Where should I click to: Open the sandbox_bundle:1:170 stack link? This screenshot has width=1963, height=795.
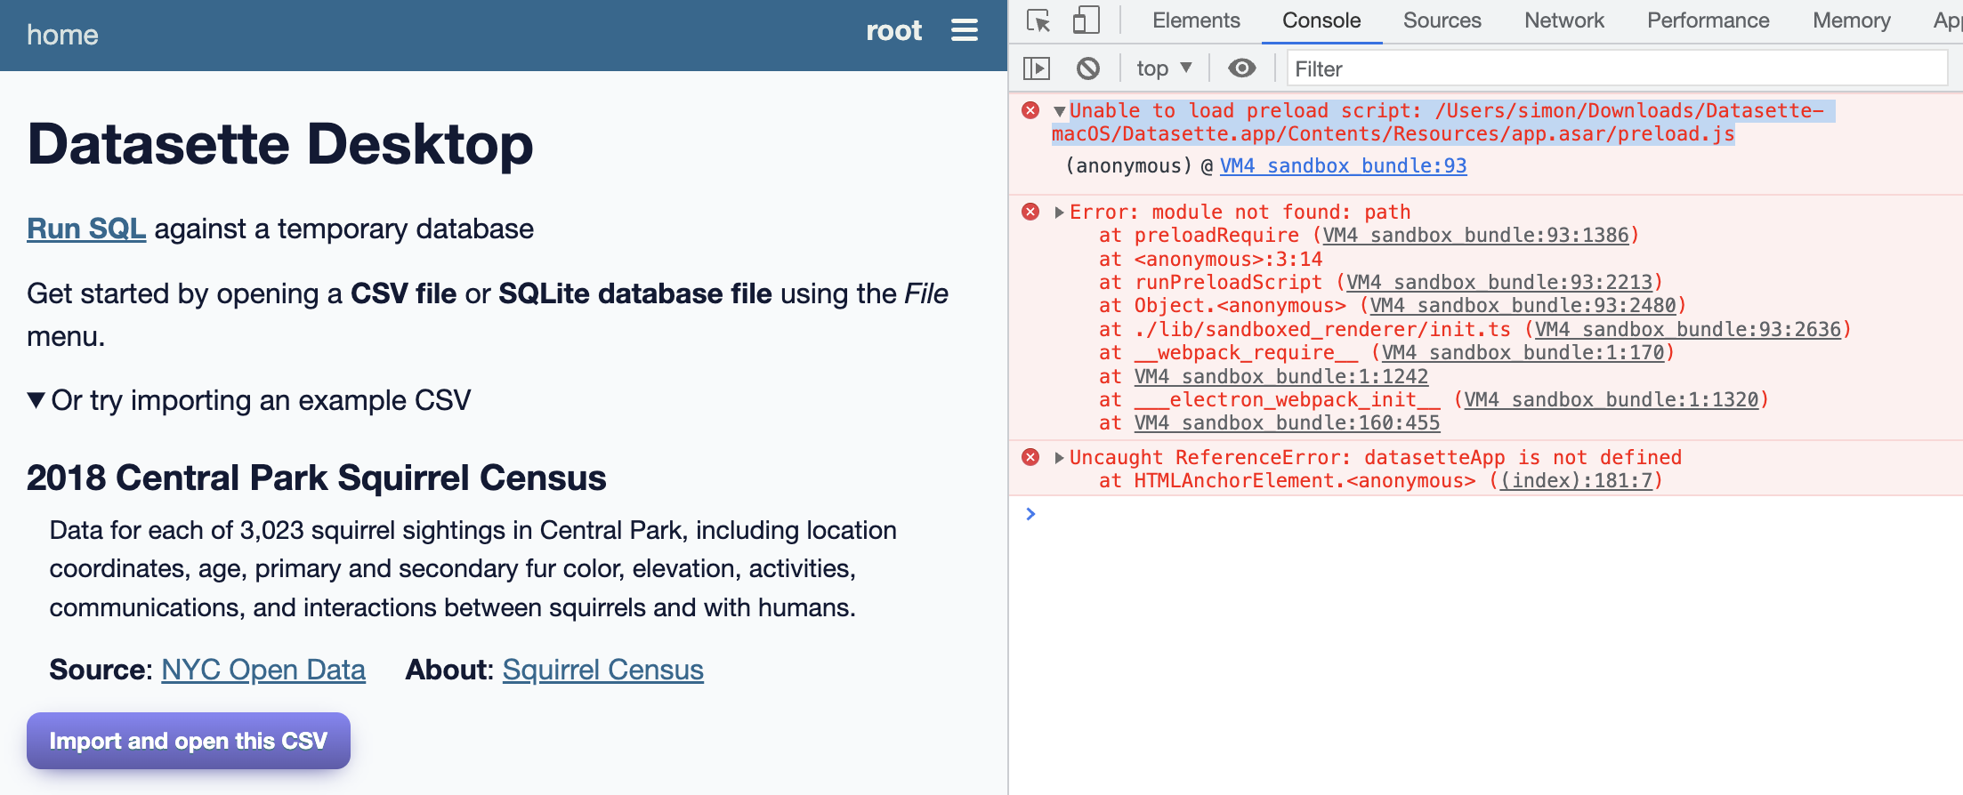coord(1523,353)
